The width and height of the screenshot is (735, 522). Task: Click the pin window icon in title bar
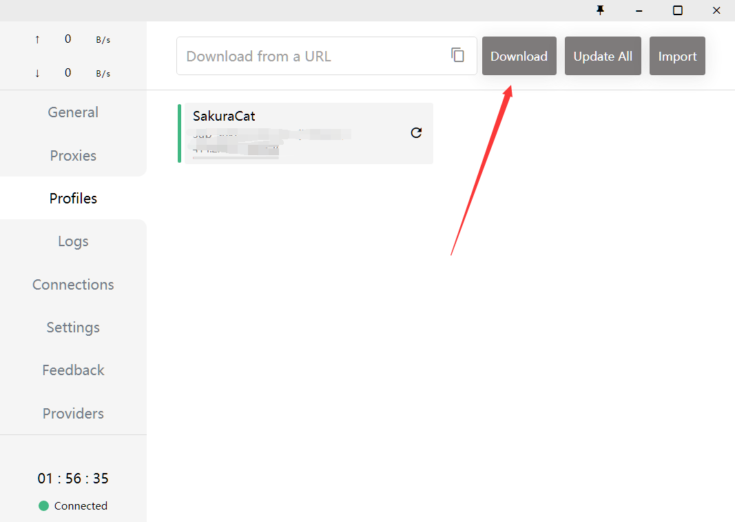pos(600,10)
